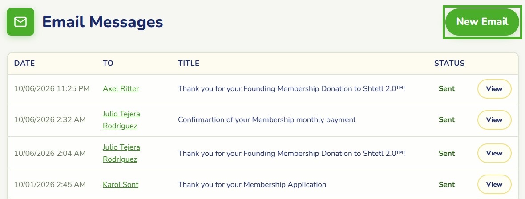Image resolution: width=525 pixels, height=199 pixels.
Task: Click the TITLE column header
Action: [189, 63]
